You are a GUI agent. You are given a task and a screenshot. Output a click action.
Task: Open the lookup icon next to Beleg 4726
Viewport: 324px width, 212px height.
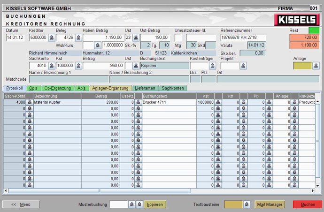tap(78, 38)
